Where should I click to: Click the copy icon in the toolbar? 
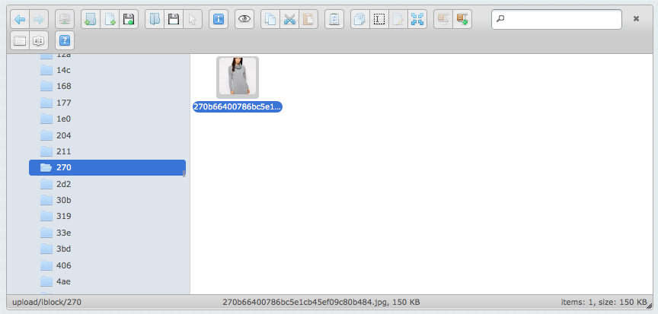[270, 19]
